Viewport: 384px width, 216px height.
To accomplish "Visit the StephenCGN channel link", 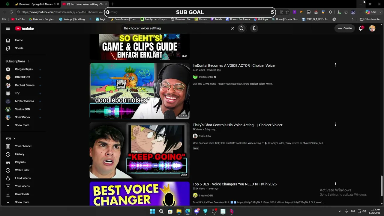I will pyautogui.click(x=206, y=196).
